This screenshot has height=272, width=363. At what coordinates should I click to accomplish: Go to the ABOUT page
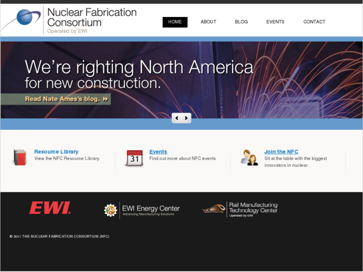pos(208,22)
